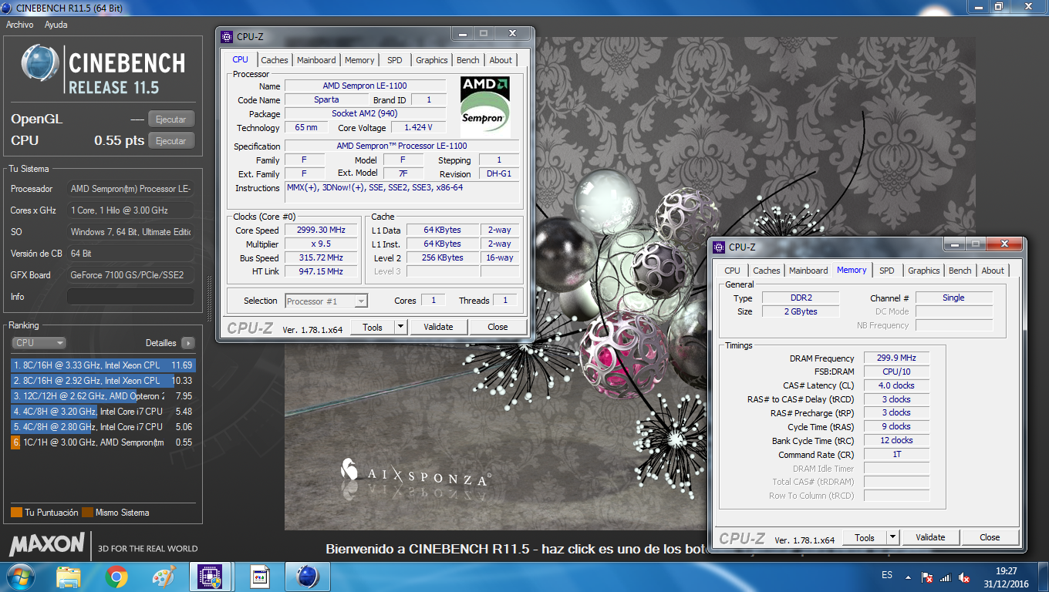The width and height of the screenshot is (1049, 592).
Task: Switch to the CINEBENCH taskbar icon
Action: tap(307, 577)
